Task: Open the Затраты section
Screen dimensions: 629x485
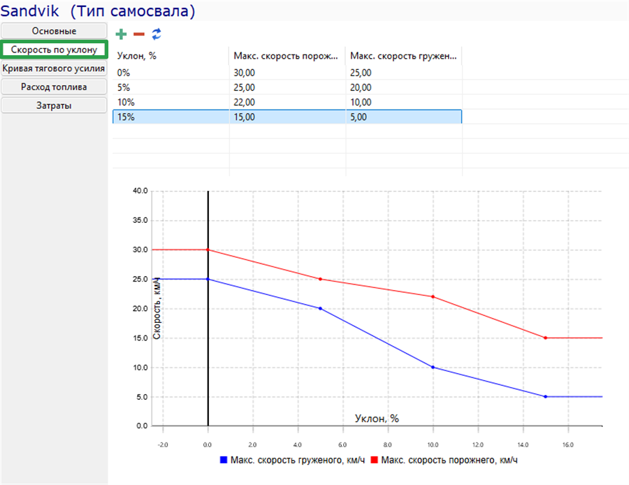Action: 54,106
